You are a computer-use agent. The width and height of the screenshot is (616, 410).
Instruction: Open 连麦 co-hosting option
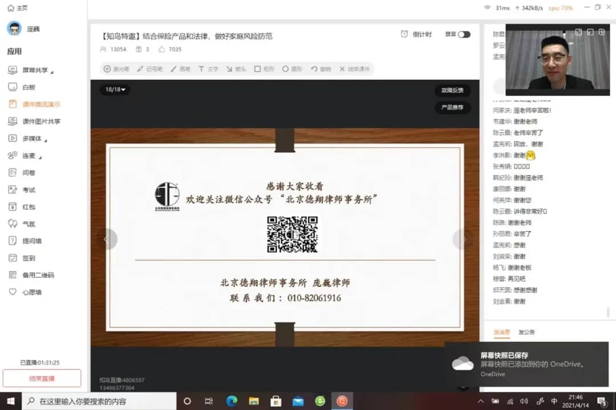pos(25,156)
